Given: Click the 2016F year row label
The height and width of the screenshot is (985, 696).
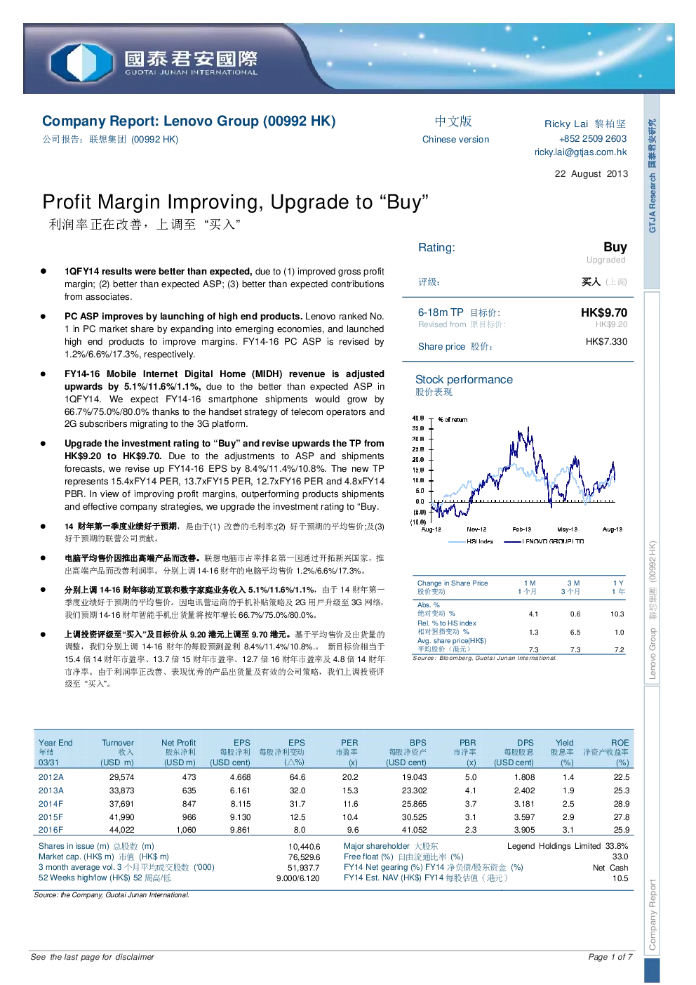Looking at the screenshot, I should click(x=51, y=830).
